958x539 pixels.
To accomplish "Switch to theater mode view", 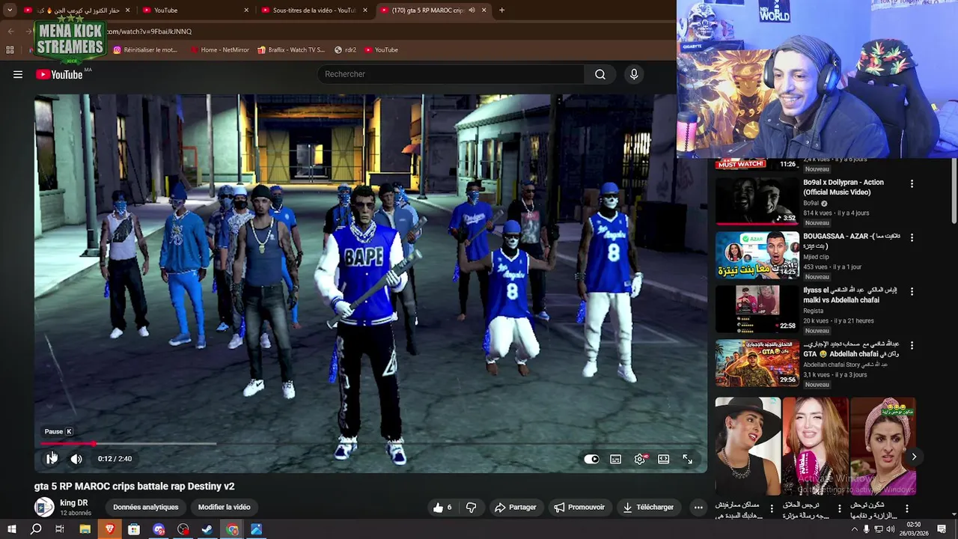I will click(663, 459).
